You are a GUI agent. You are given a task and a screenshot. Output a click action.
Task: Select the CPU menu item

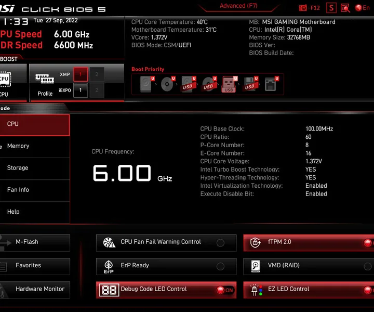[35, 125]
